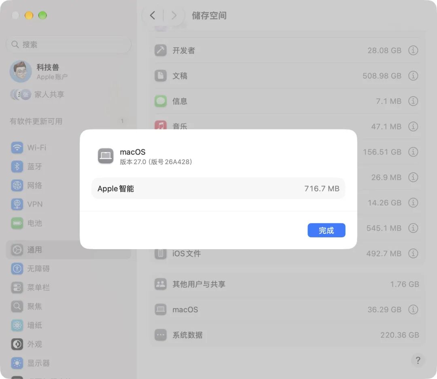Open the 科技兽 Apple 账户 profile
This screenshot has width=437, height=379.
(x=39, y=71)
